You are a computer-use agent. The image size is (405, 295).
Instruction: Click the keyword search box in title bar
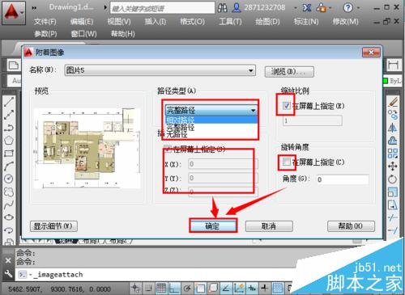(162, 8)
